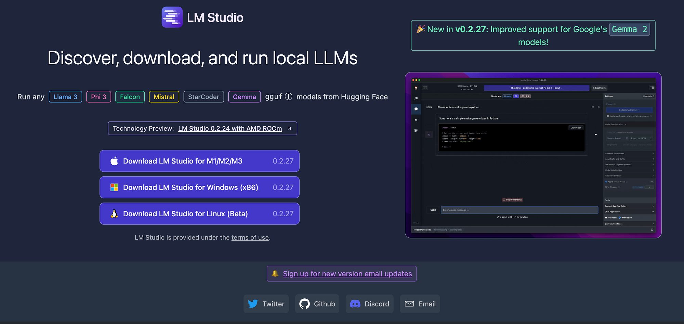Click the gguf info circle icon
Viewport: 684px width, 324px height.
tap(289, 96)
